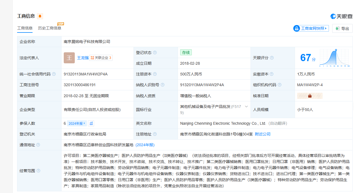Click the 导出 export button
The height and width of the screenshot is (193, 354).
[342, 28]
